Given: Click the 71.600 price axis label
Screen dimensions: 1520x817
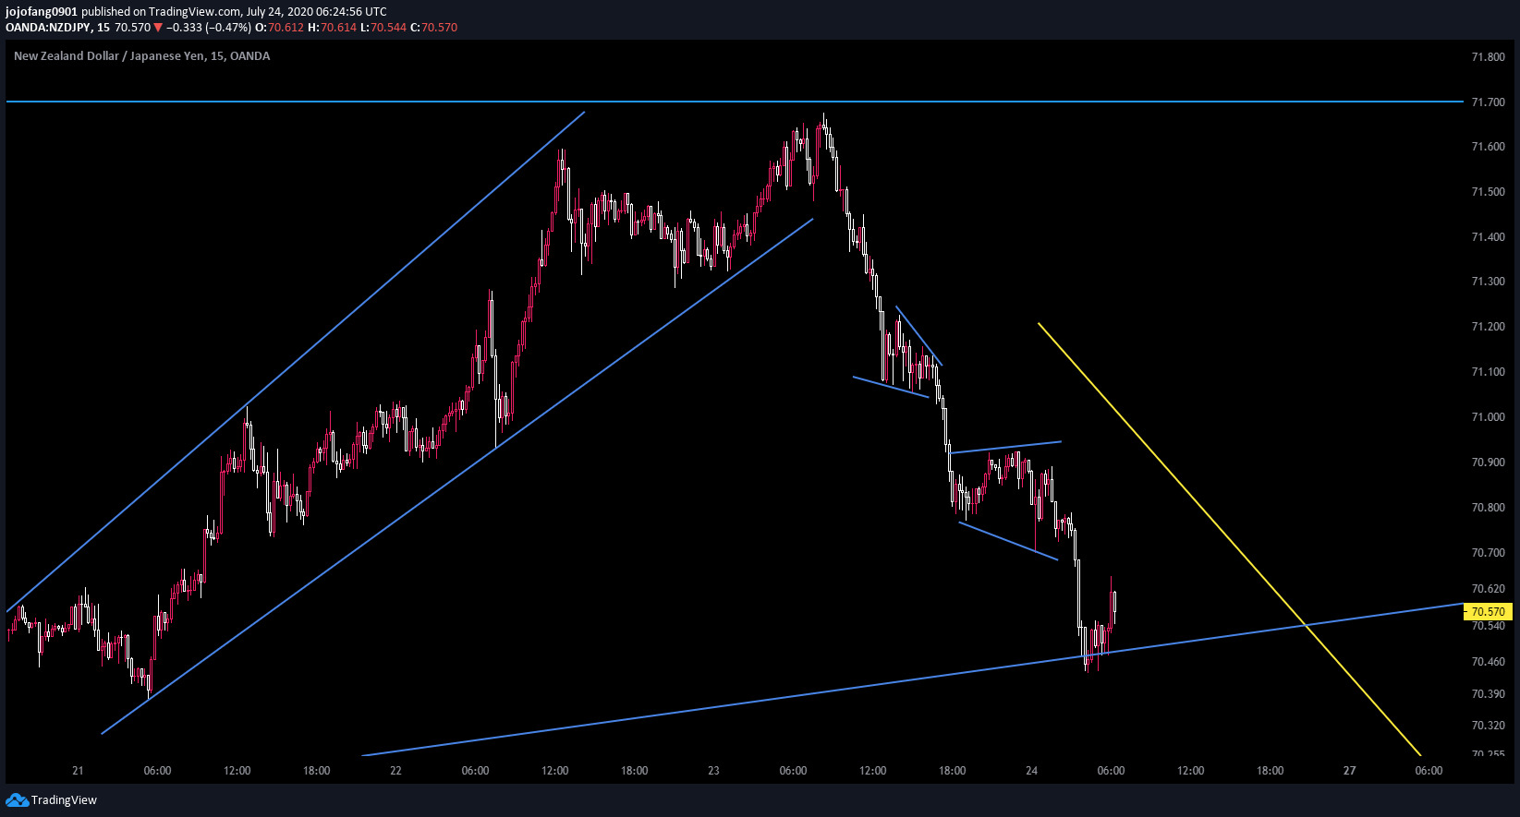Looking at the screenshot, I should (x=1488, y=147).
